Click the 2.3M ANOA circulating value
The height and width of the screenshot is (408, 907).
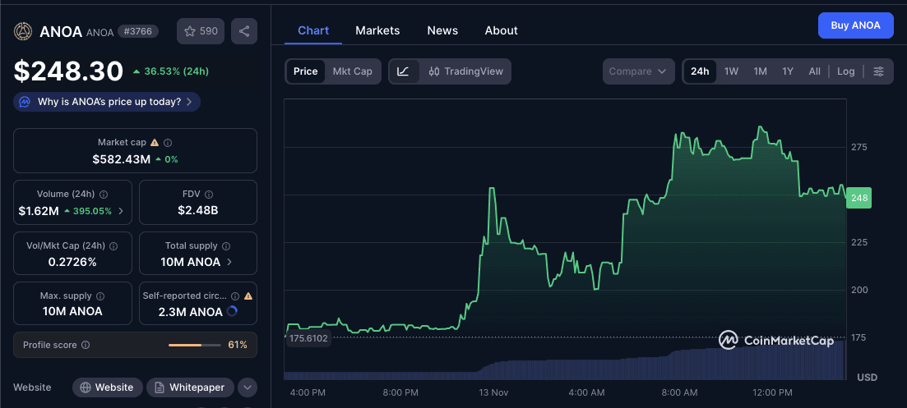pyautogui.click(x=190, y=312)
